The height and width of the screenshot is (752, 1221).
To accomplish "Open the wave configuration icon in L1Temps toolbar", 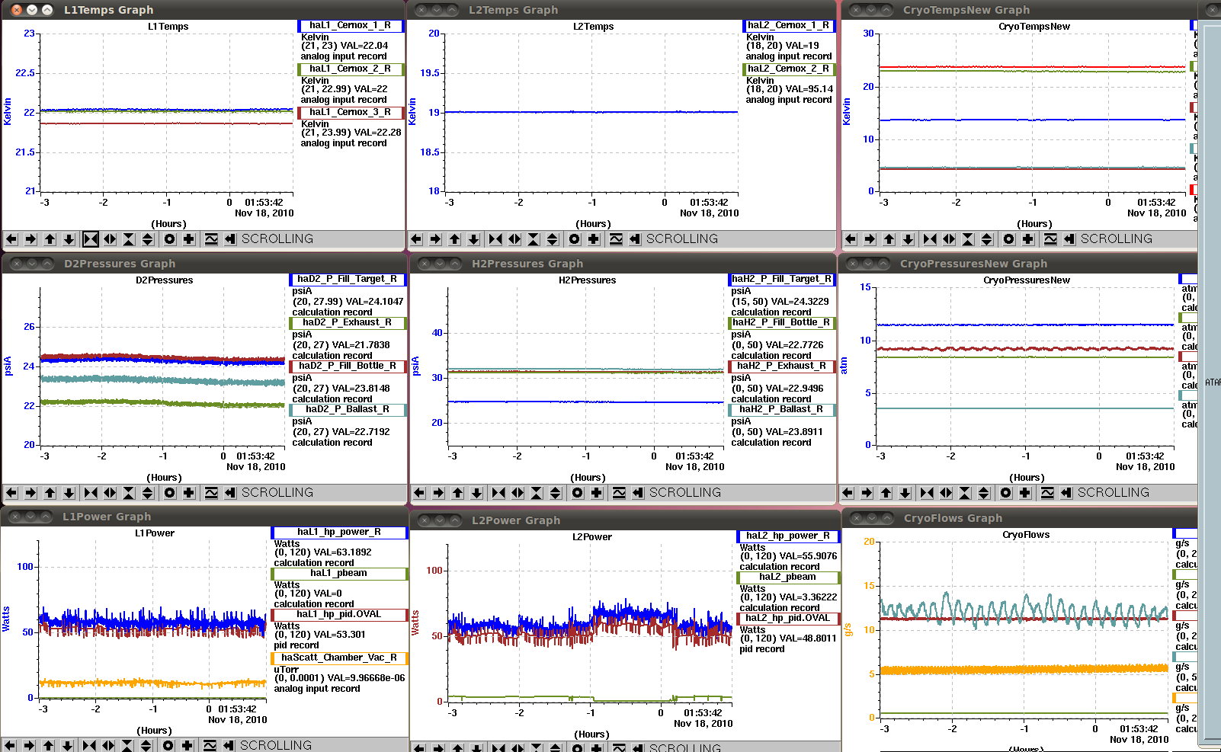I will tap(211, 239).
